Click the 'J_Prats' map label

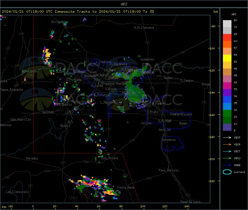152,112
